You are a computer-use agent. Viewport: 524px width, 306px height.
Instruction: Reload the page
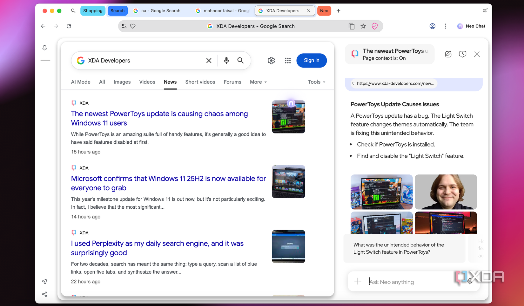coord(69,26)
